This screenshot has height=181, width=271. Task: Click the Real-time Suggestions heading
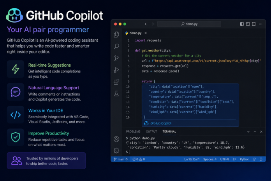pyautogui.click(x=49, y=65)
